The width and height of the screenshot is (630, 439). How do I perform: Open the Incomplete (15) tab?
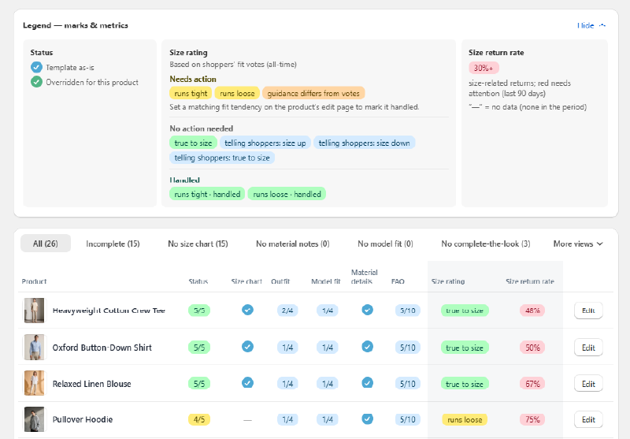tap(113, 244)
